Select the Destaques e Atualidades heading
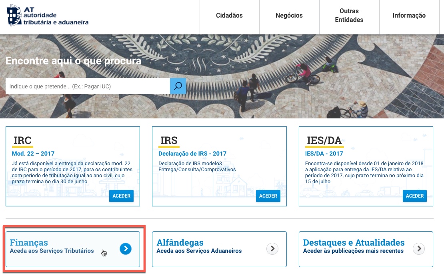 pyautogui.click(x=354, y=242)
